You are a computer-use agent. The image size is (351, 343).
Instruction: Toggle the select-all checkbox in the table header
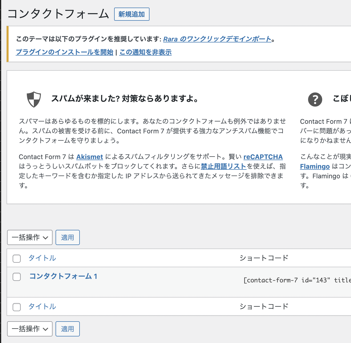[17, 258]
